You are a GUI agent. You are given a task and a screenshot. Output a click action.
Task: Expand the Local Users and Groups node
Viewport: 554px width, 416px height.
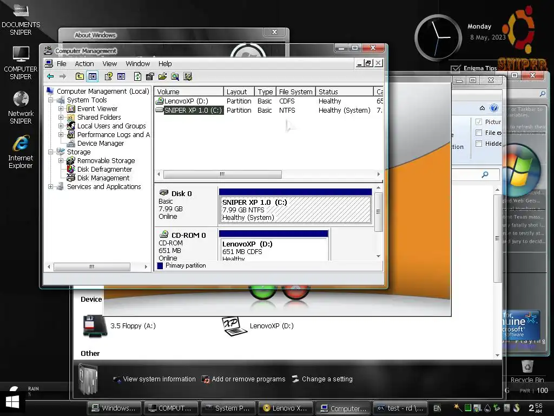61,126
